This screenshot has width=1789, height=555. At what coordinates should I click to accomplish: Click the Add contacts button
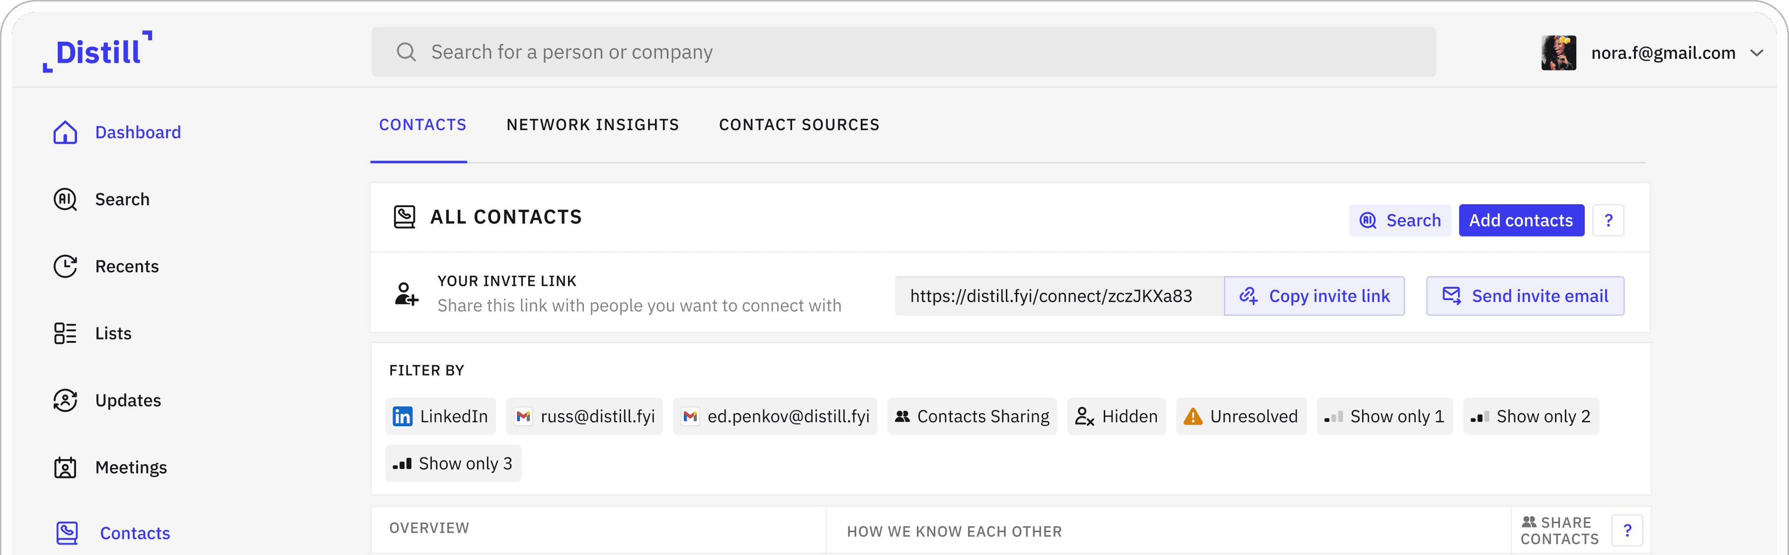1520,220
